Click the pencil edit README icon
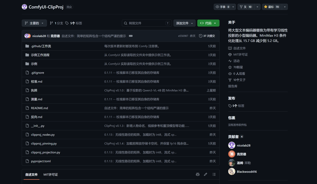This screenshot has width=317, height=184. [x=205, y=174]
